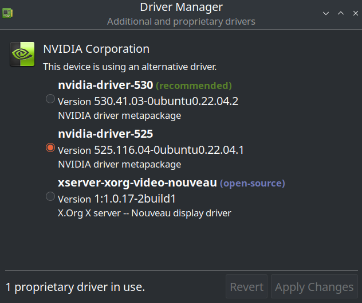Click the Apply Changes button
The width and height of the screenshot is (362, 303).
click(x=314, y=286)
